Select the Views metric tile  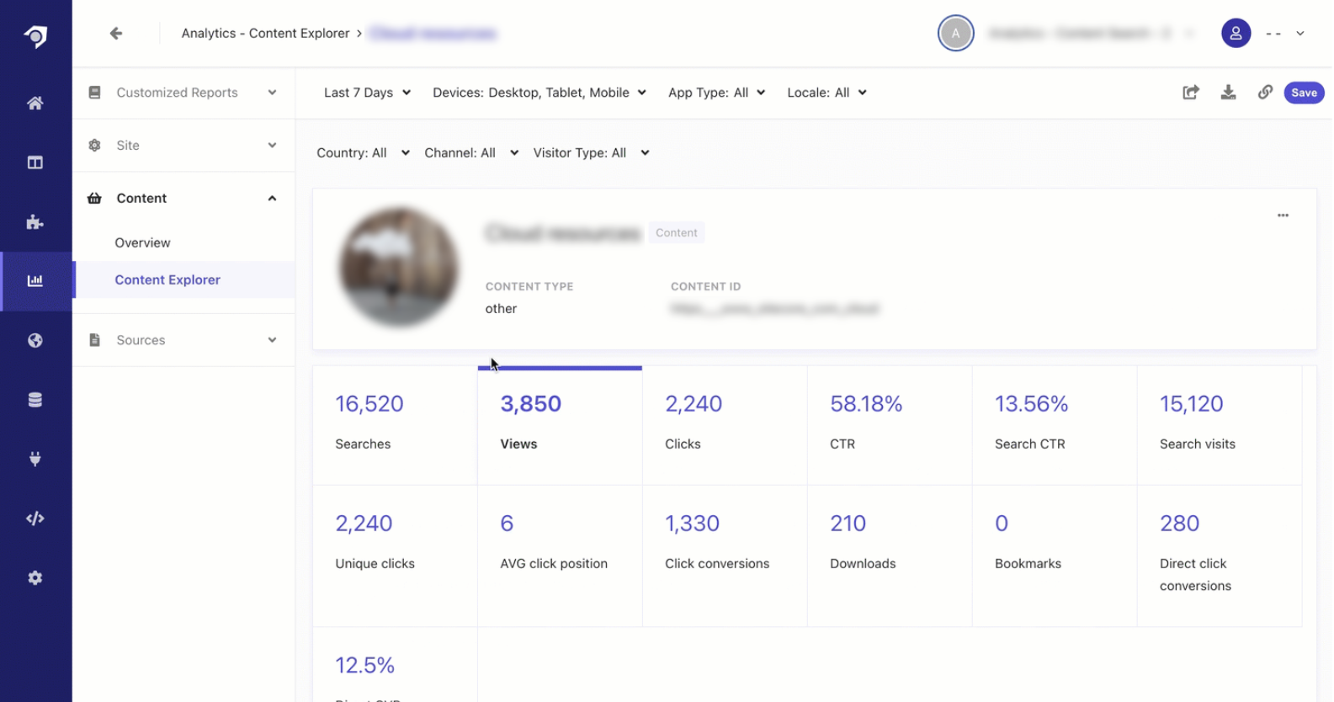[x=560, y=425]
